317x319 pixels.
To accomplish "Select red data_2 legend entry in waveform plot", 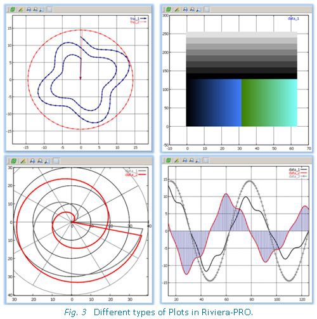I will (297, 173).
